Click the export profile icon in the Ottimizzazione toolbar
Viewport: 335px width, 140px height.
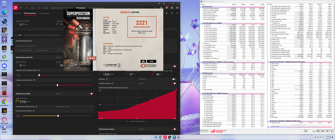[x=172, y=13]
